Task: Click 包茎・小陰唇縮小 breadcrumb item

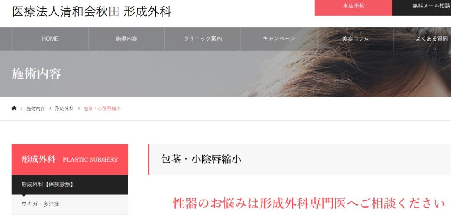Action: pos(102,108)
